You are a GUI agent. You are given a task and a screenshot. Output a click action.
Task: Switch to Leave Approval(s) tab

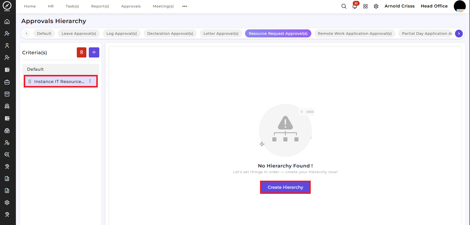click(79, 34)
